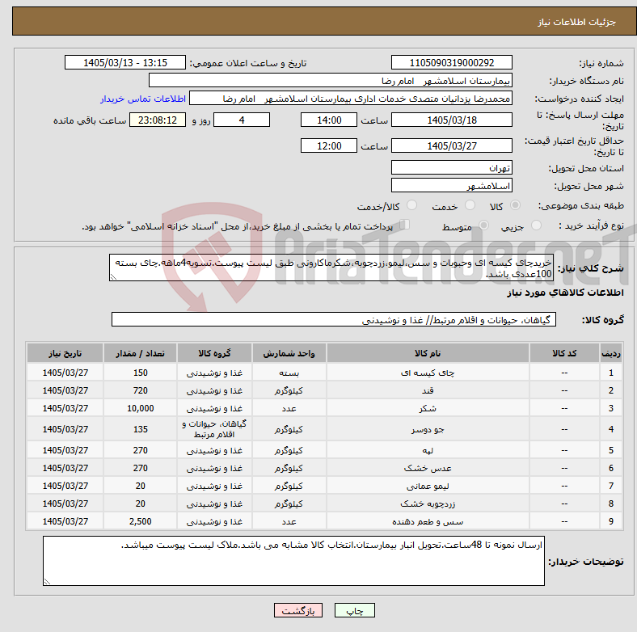Click the تاریخ نیاز column header

tap(65, 353)
